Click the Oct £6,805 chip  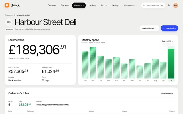(168, 41)
